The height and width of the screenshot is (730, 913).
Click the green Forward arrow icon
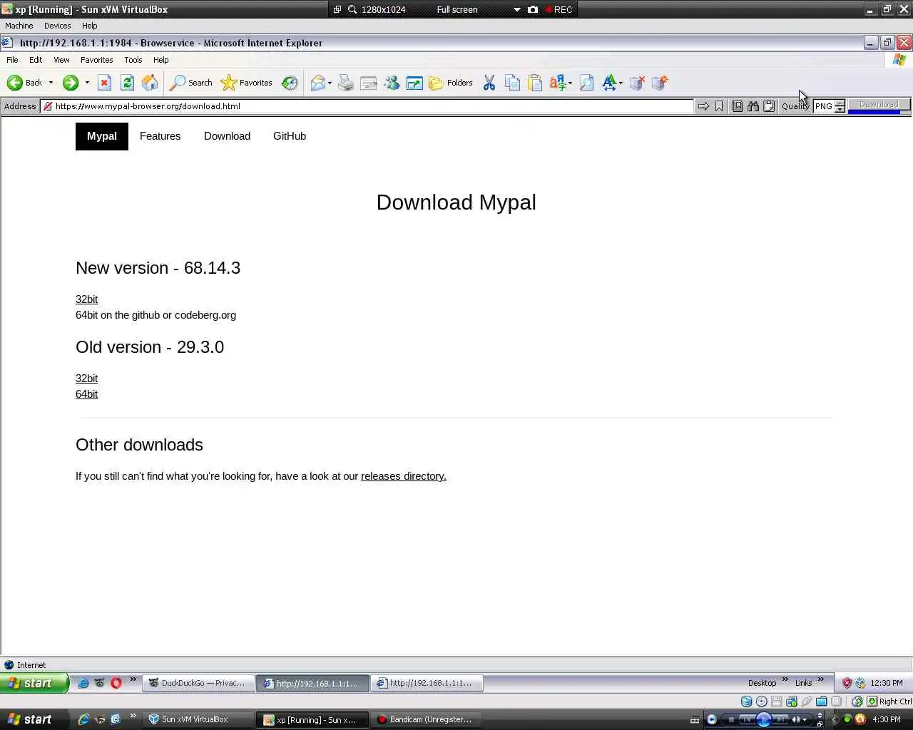point(70,83)
